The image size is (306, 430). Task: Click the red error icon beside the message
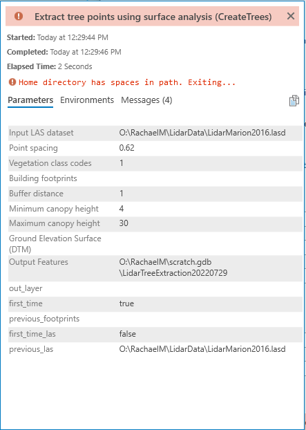(12, 82)
